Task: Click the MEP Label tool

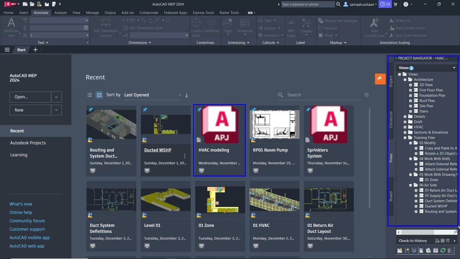Action: click(x=291, y=28)
